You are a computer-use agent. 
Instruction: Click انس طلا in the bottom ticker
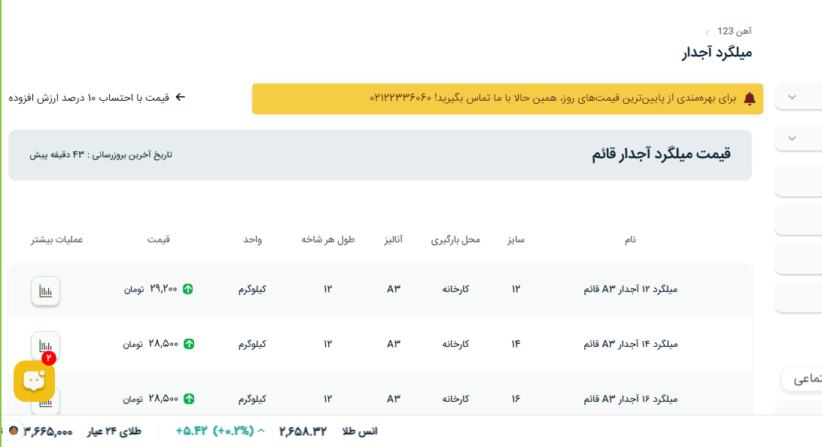(359, 431)
